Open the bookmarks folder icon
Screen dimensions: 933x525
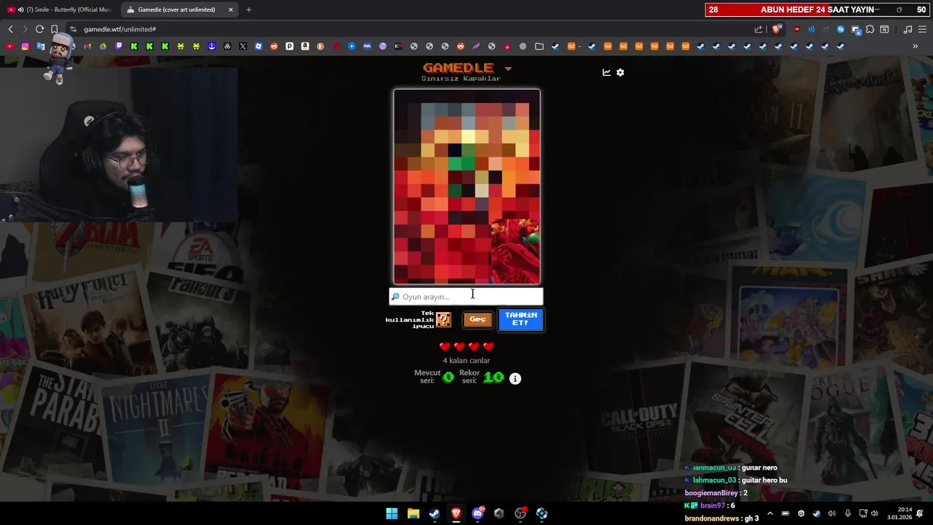coord(539,46)
